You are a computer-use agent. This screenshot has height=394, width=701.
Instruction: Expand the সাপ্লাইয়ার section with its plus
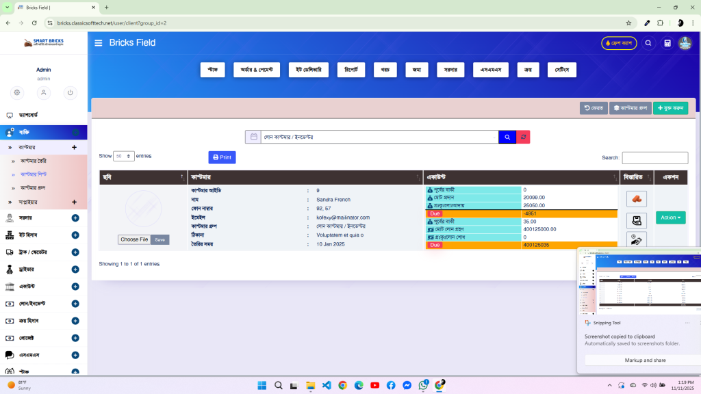point(74,202)
